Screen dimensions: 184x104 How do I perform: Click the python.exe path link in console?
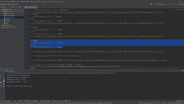(35, 73)
